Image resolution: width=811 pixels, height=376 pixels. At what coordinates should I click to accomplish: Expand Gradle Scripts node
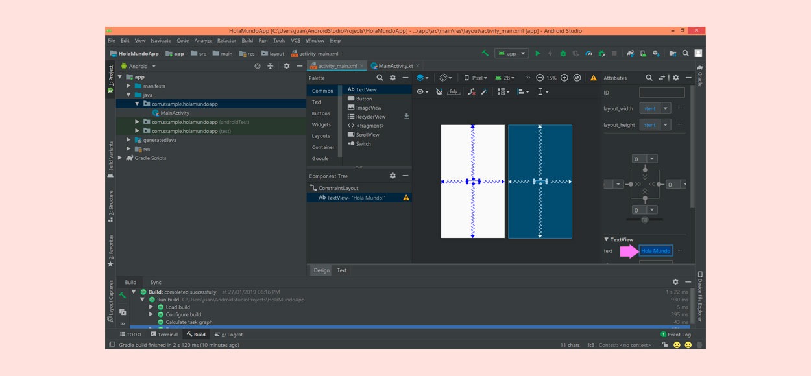[x=120, y=158]
